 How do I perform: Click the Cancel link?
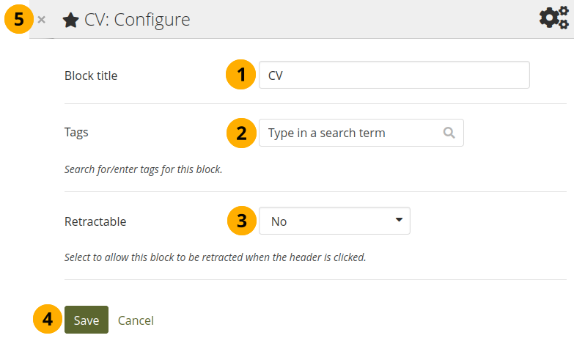click(x=136, y=320)
